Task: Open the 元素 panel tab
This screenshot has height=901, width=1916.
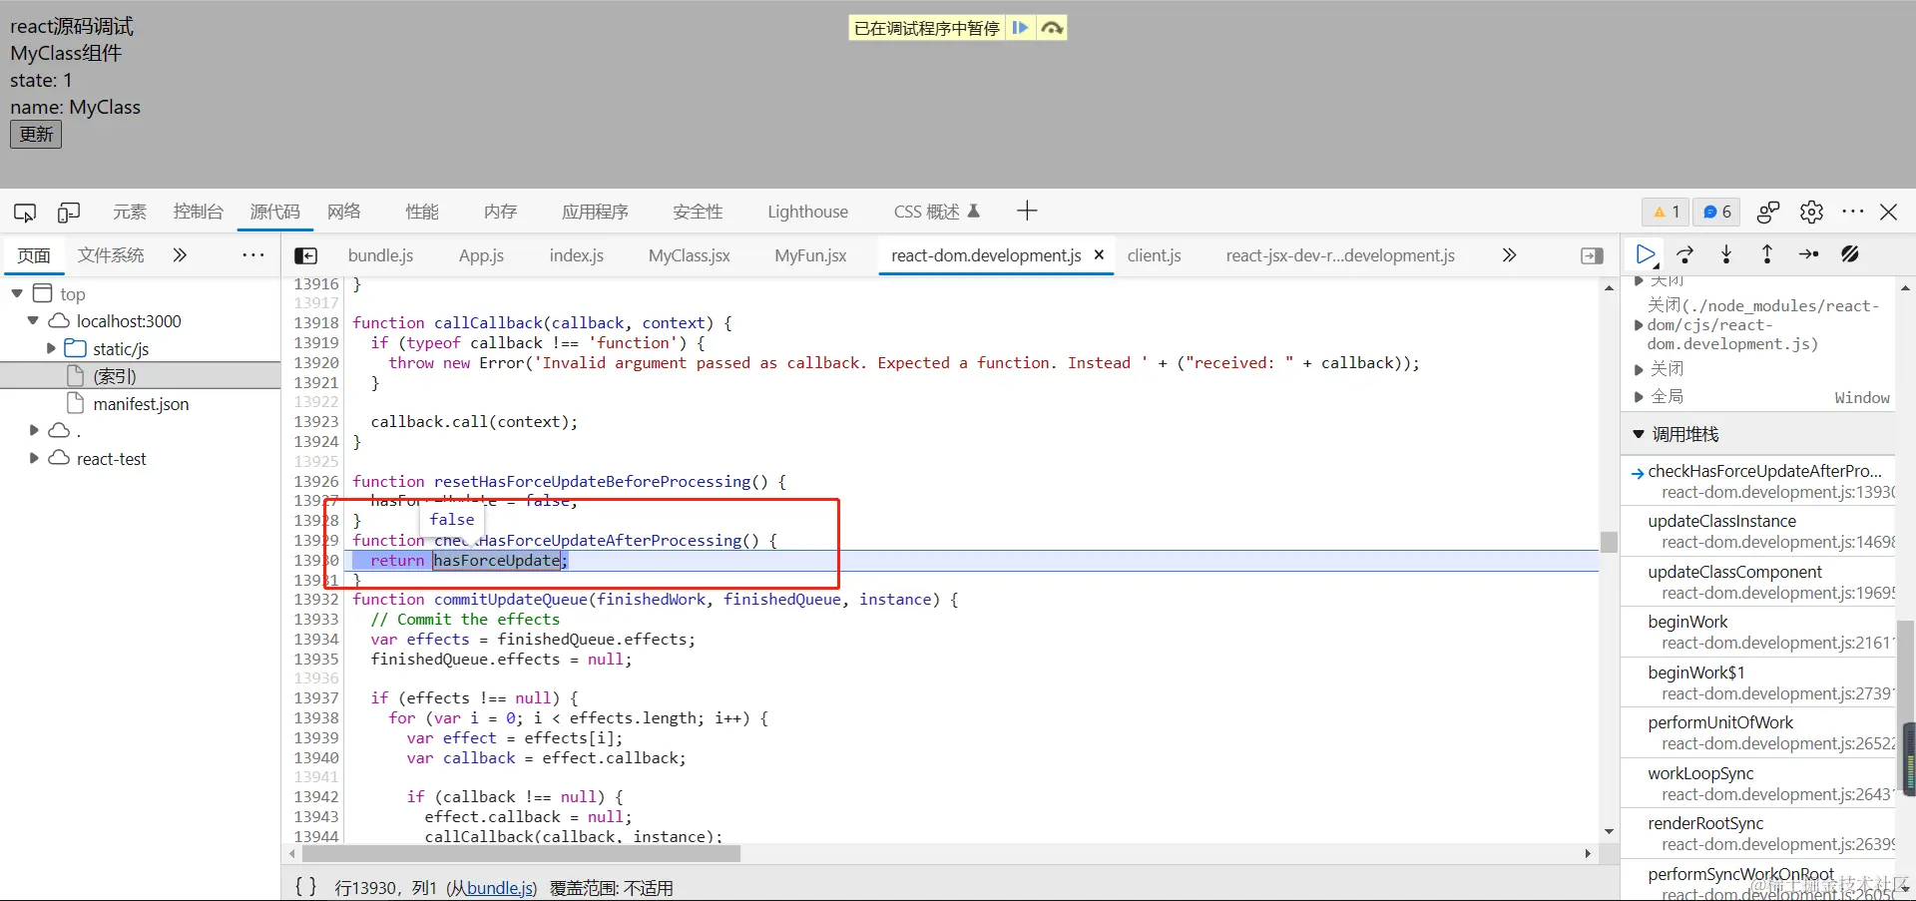Action: [130, 212]
